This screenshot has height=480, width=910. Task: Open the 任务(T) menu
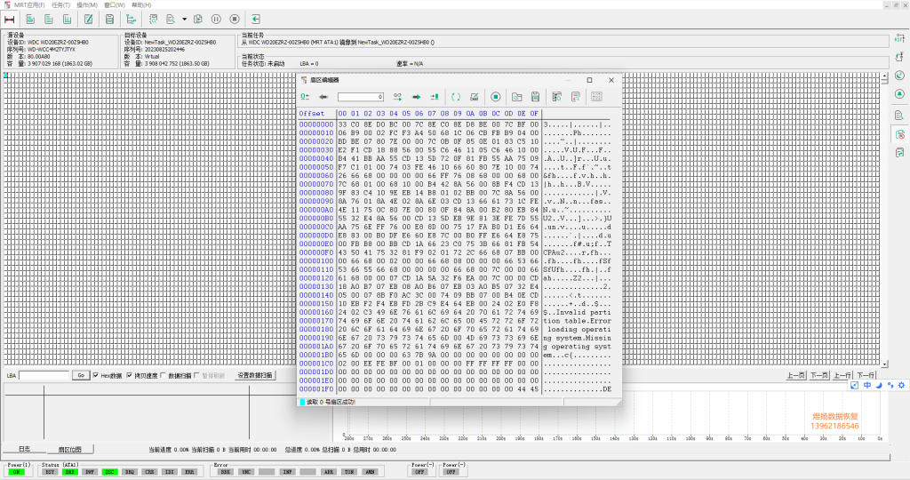click(61, 4)
